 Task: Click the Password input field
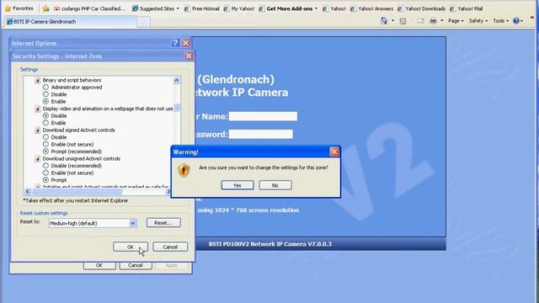click(x=261, y=134)
